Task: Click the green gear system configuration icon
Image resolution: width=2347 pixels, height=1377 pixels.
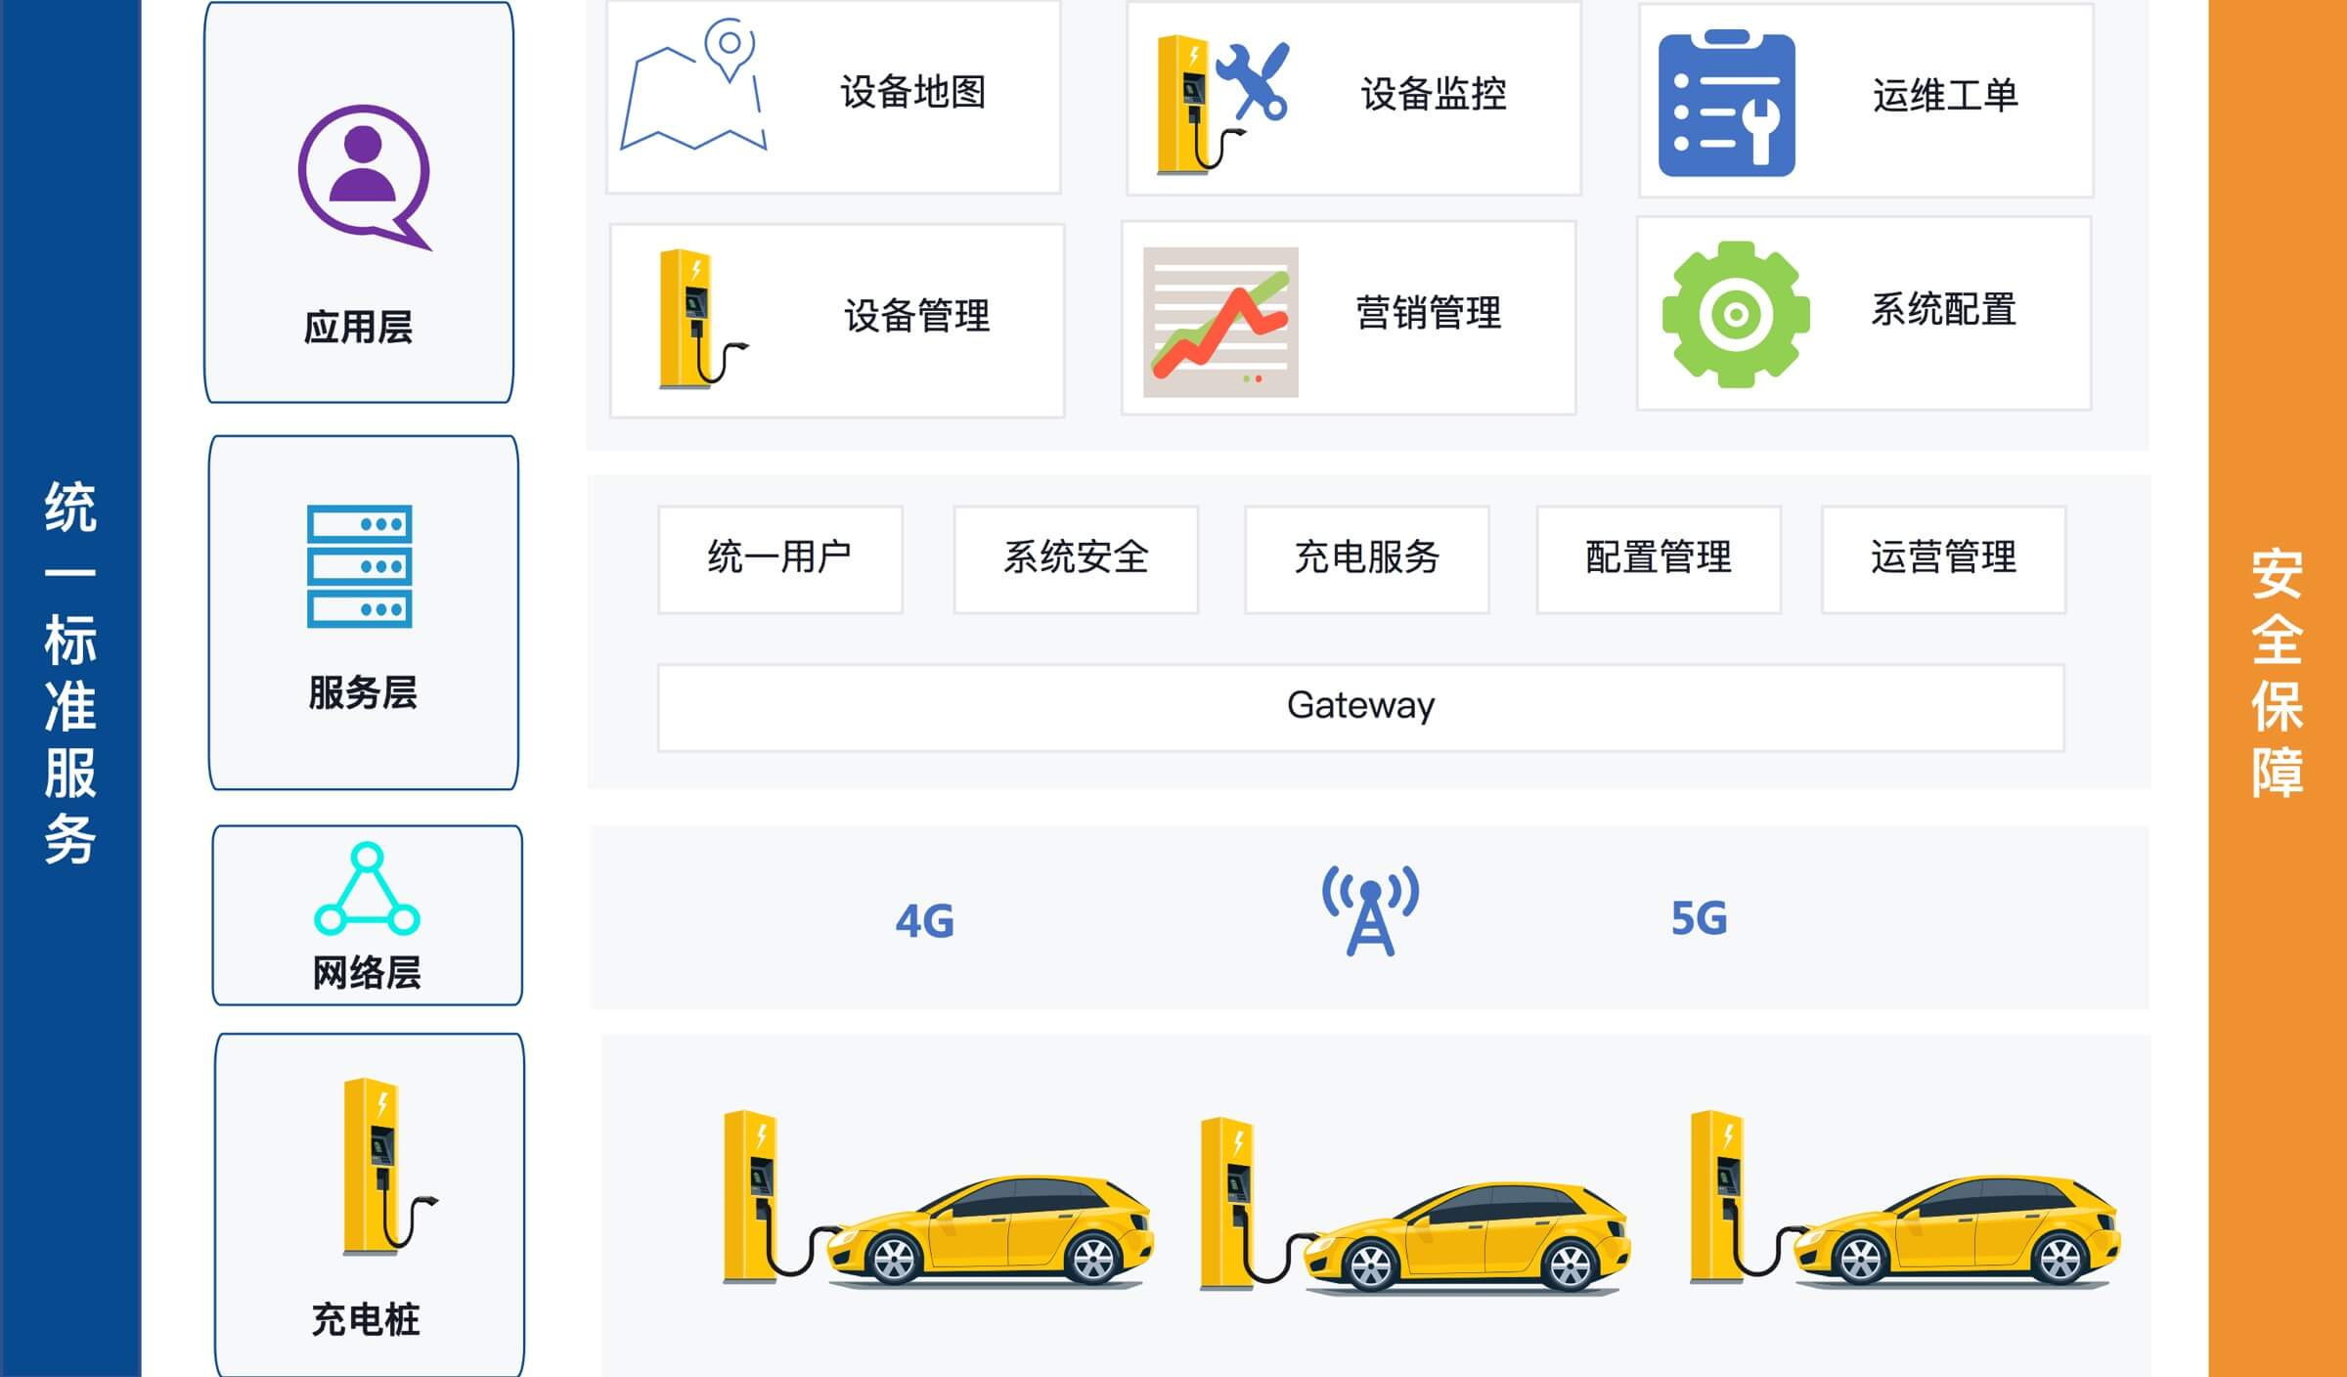Action: (x=1736, y=314)
